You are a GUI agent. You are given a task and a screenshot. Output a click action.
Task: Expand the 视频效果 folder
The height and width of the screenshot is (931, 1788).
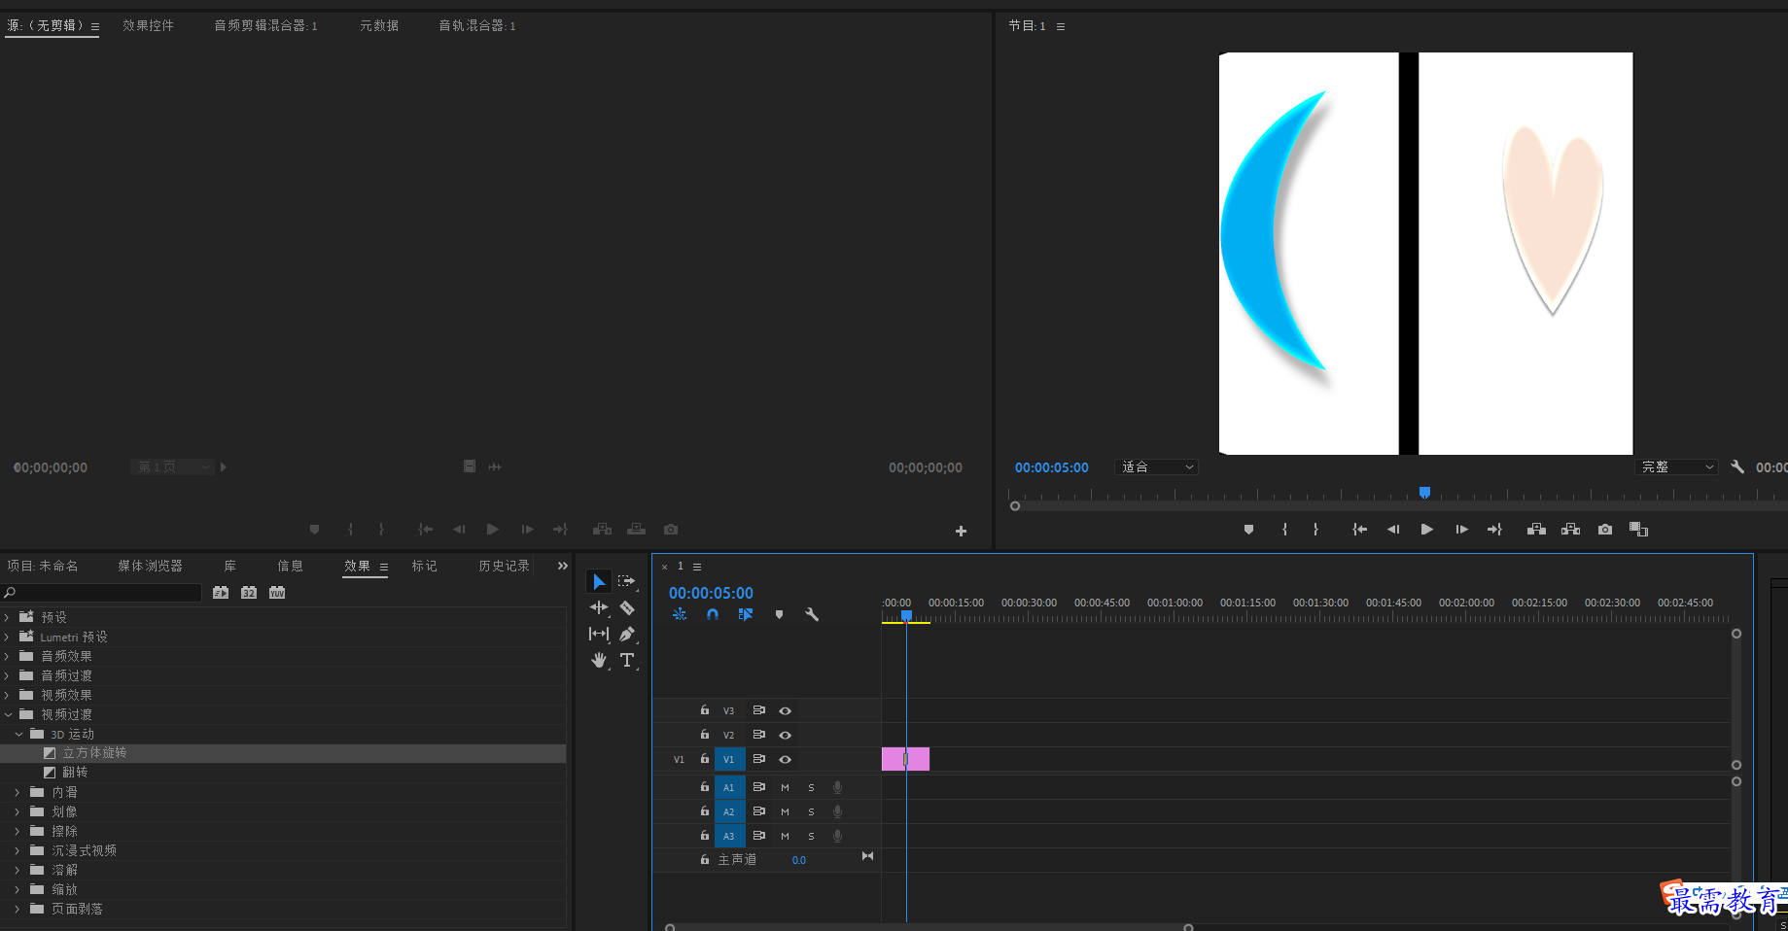[8, 695]
